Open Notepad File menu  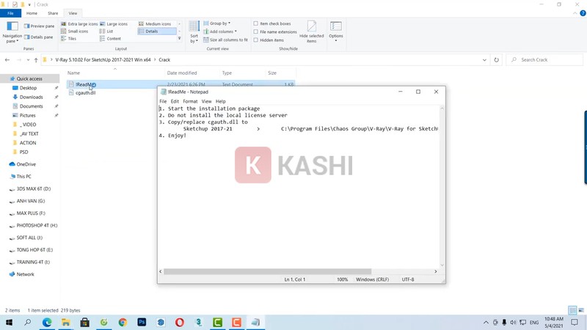[163, 101]
